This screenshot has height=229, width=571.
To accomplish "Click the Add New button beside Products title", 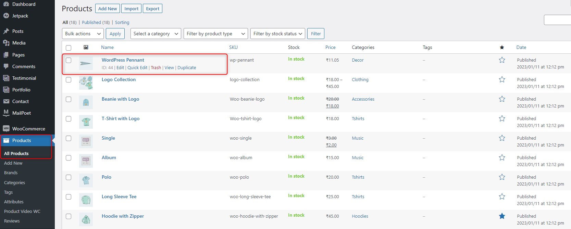I will pyautogui.click(x=108, y=9).
